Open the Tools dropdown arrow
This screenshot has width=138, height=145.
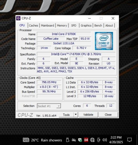pyautogui.click(x=76, y=115)
